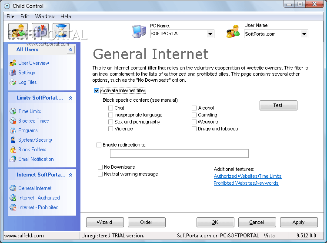327x243 pixels.
Task: Click the Cancel button
Action: [x=257, y=222]
